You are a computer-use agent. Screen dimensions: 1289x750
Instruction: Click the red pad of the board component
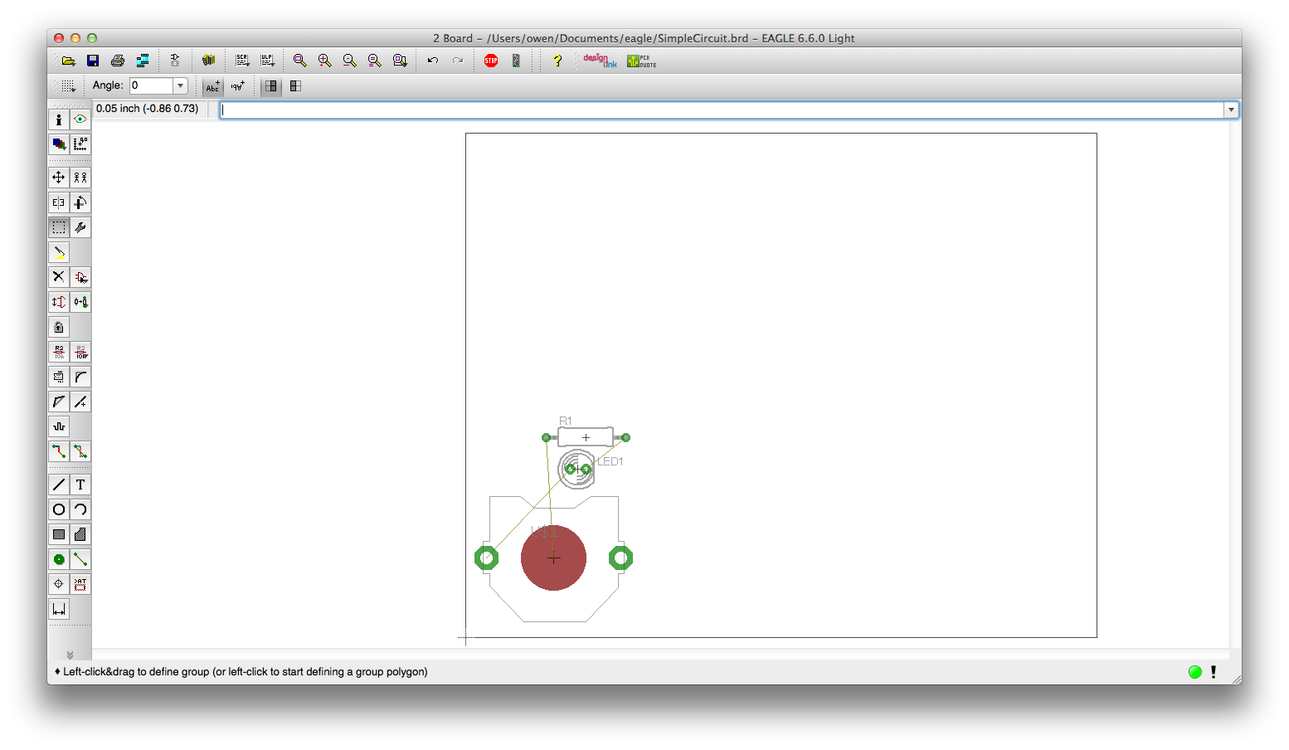[x=553, y=558]
